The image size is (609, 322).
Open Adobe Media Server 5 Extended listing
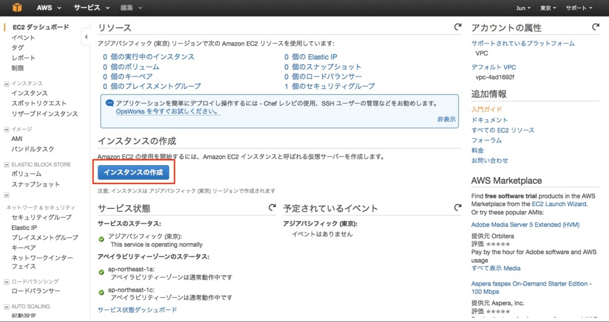[x=525, y=225]
